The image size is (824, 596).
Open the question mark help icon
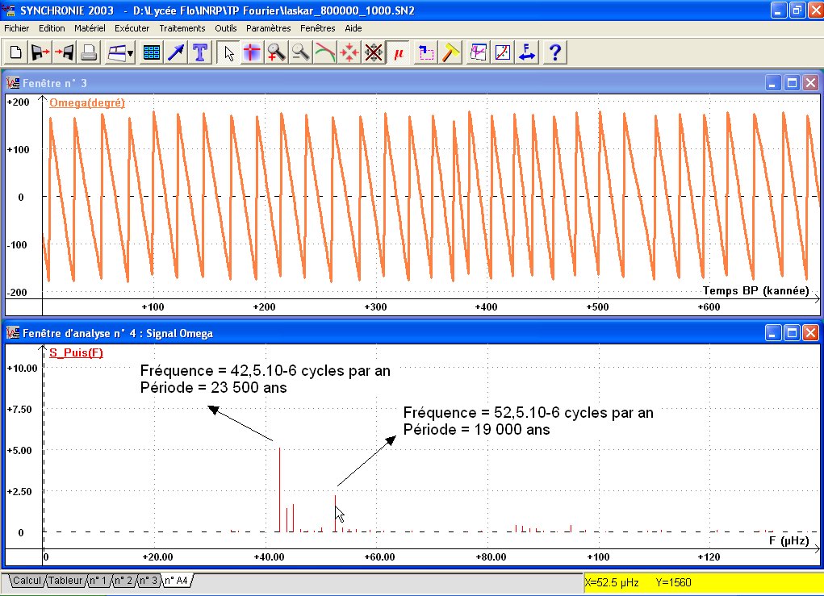point(554,53)
